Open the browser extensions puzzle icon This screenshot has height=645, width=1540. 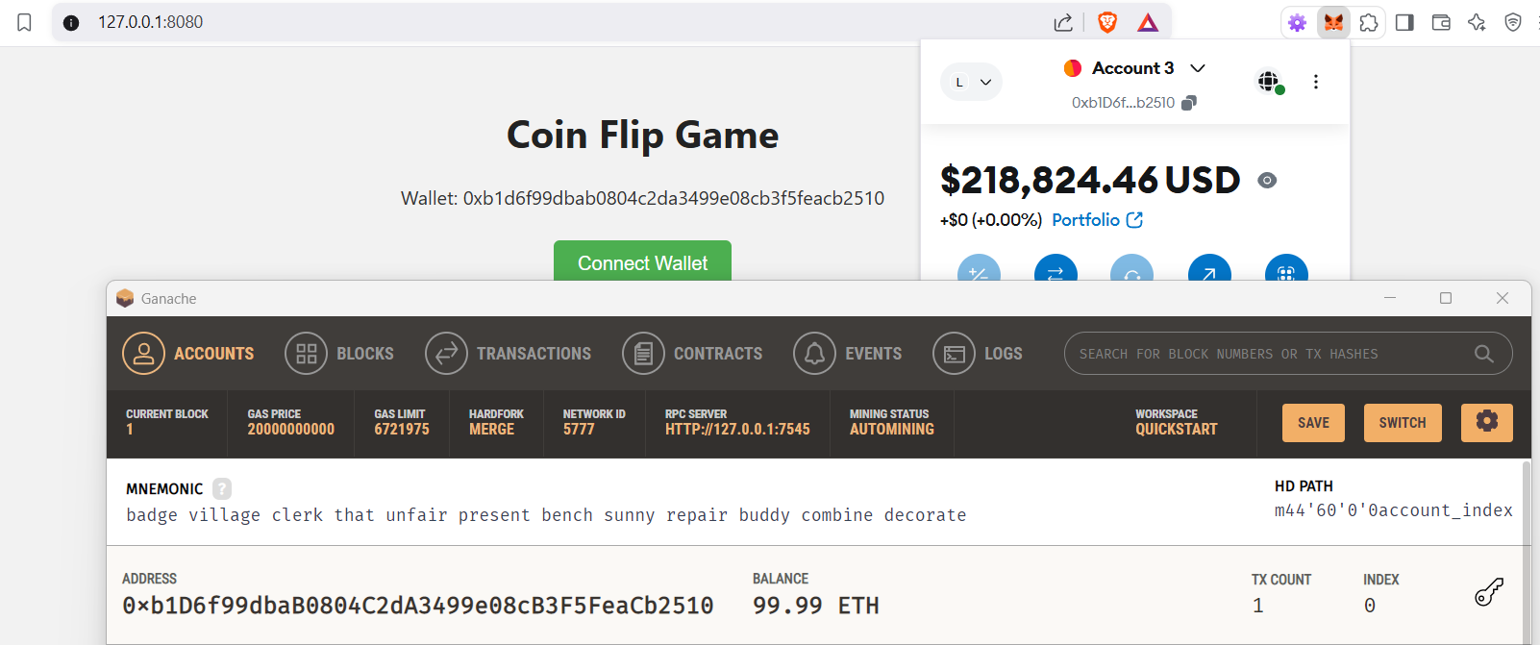click(x=1369, y=22)
